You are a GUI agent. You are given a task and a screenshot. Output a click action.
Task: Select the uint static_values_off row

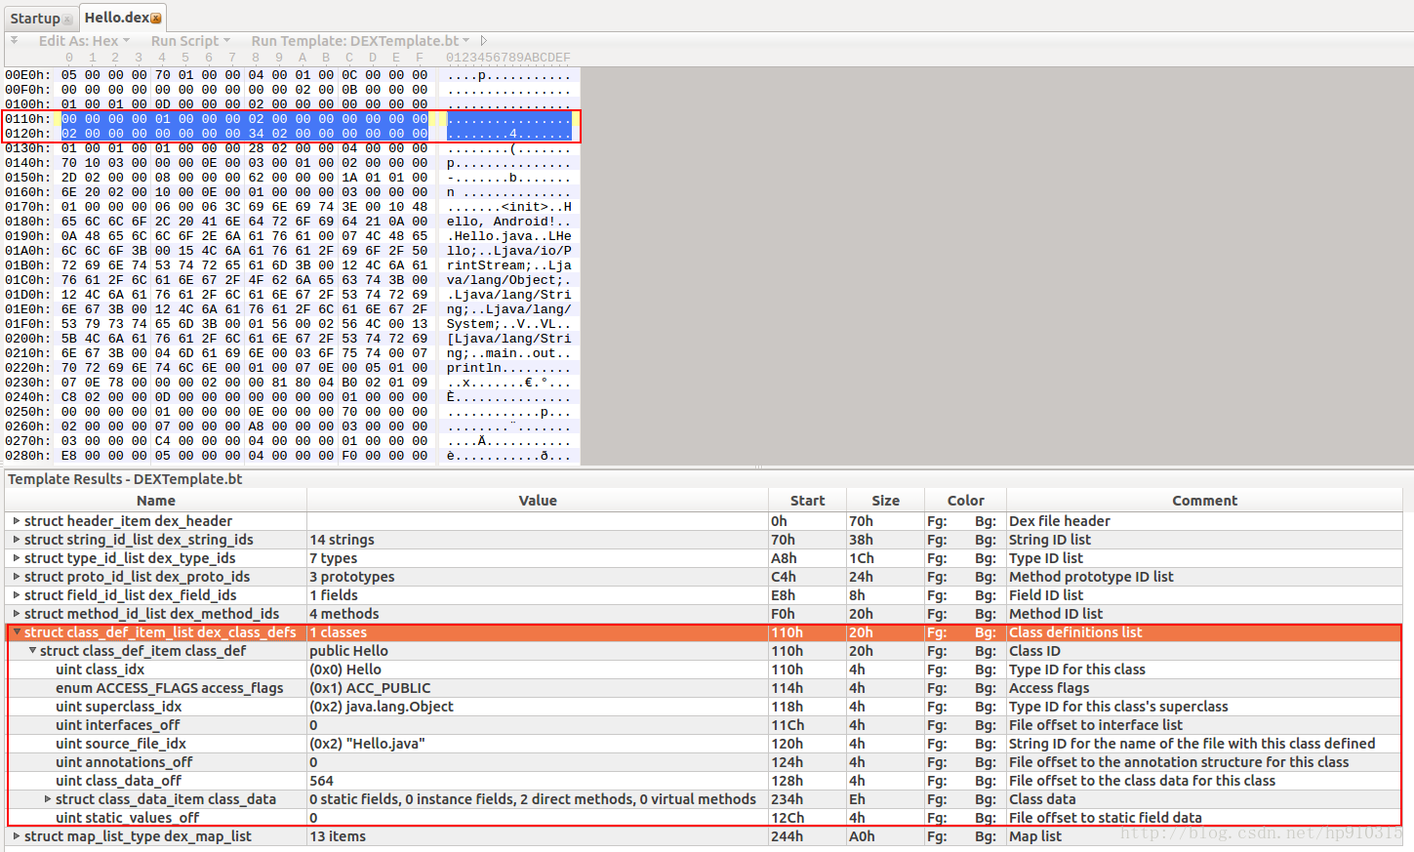(x=704, y=818)
